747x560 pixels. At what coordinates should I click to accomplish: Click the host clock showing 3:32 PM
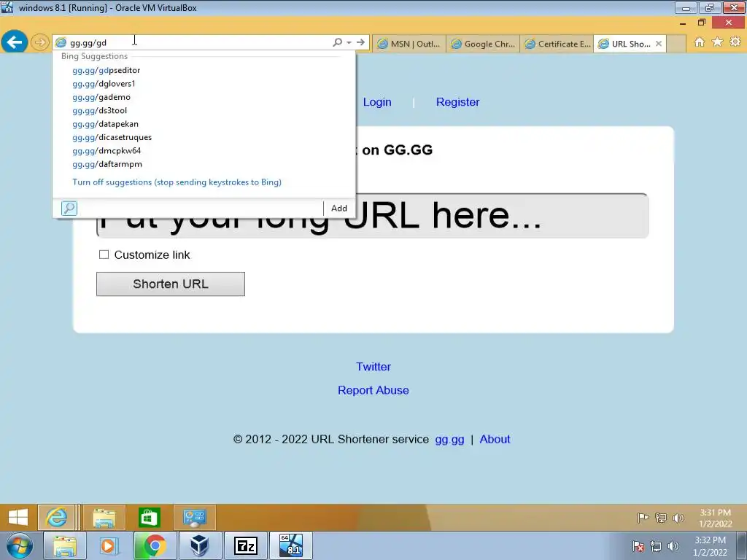click(710, 546)
